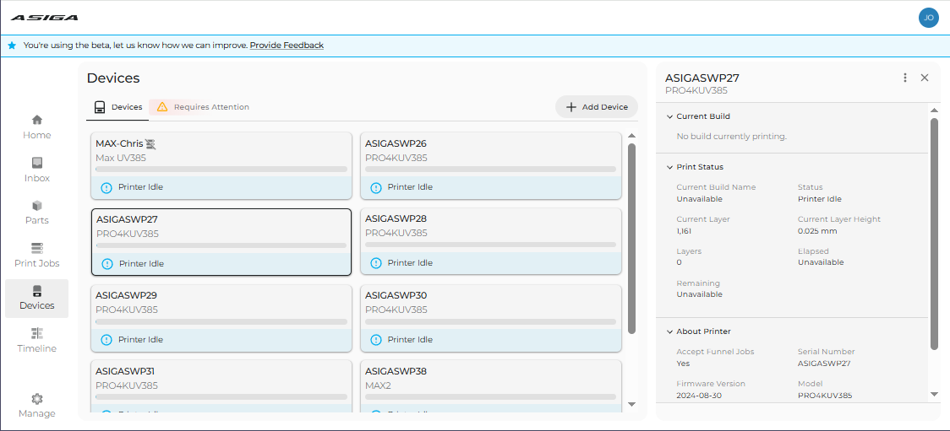Click the ASIGASWP27 progress bar
Screen dimensions: 950x431
click(221, 245)
